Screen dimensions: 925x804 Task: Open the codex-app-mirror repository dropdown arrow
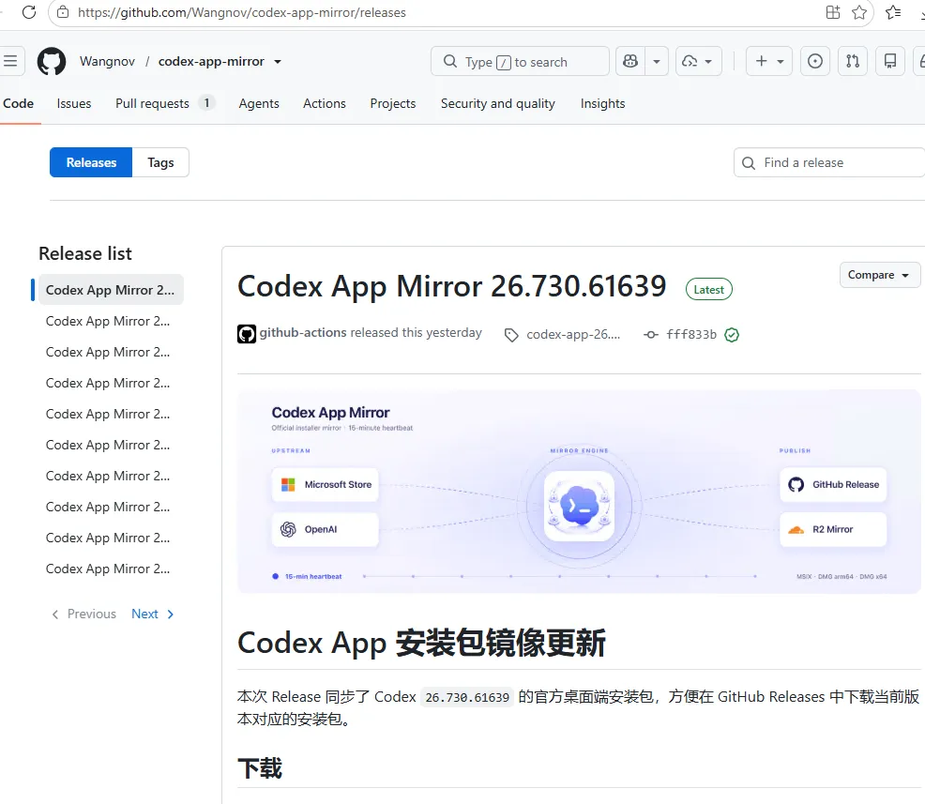pyautogui.click(x=278, y=61)
